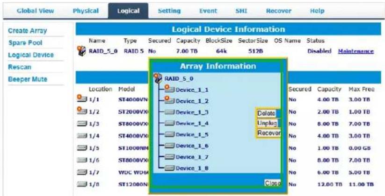The width and height of the screenshot is (385, 196).
Task: Click the 12.00 TB capacity value
Action: pos(330,184)
